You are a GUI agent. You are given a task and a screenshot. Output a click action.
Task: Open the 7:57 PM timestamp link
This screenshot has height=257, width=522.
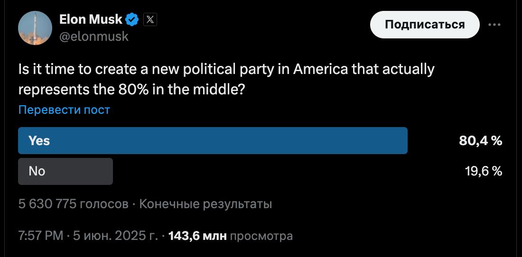coord(40,236)
